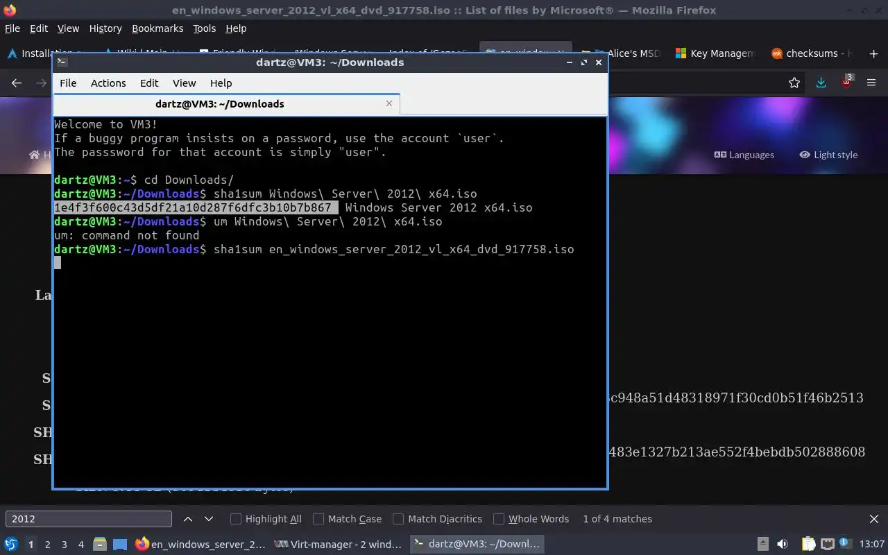Open Firefox downloads panel
This screenshot has height=555, width=888.
coord(821,83)
